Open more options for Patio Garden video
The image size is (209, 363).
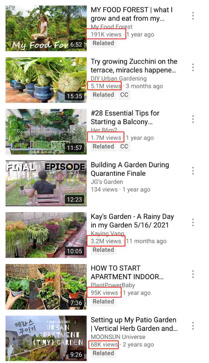(193, 326)
